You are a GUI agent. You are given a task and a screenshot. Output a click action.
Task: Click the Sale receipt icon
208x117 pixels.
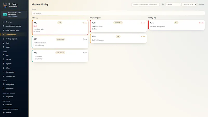point(4,55)
